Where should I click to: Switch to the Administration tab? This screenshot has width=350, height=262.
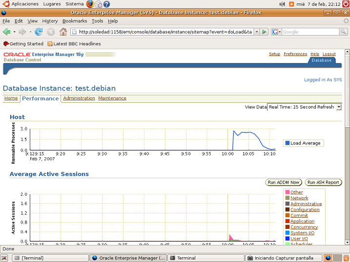tap(79, 98)
